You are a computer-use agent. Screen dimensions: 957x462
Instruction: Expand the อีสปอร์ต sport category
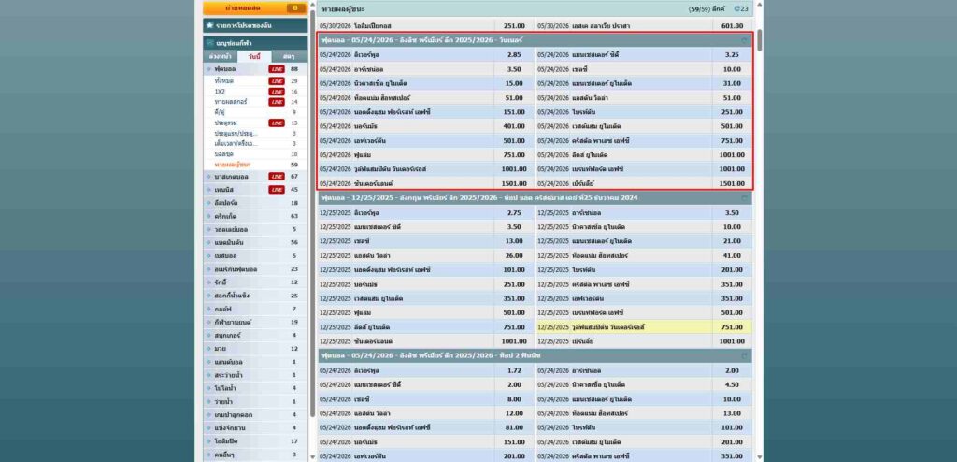[237, 203]
